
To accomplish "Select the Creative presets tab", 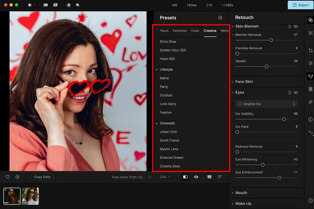I will point(210,31).
